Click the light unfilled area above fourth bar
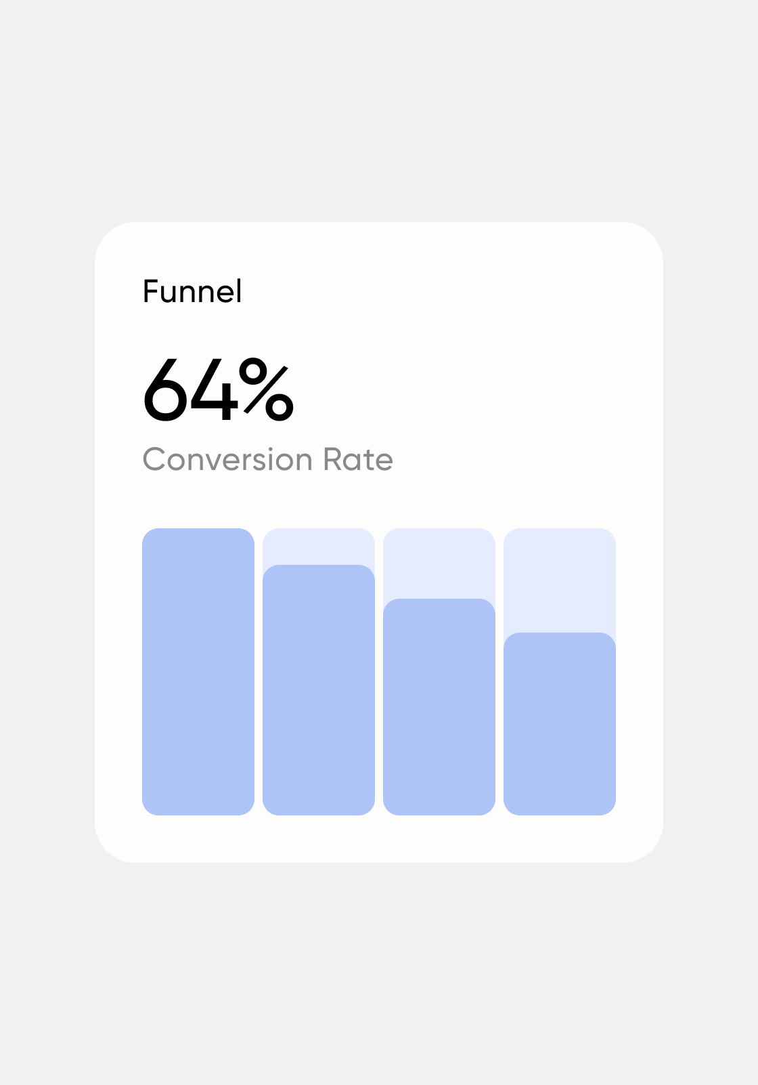 pyautogui.click(x=560, y=580)
